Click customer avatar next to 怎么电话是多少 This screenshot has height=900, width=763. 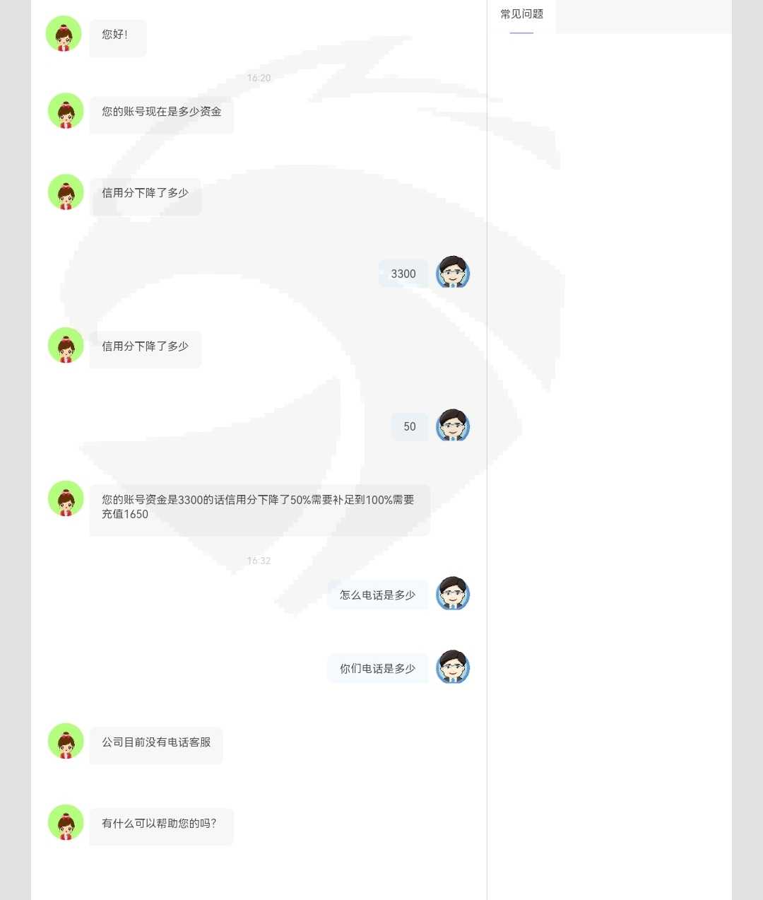coord(453,594)
